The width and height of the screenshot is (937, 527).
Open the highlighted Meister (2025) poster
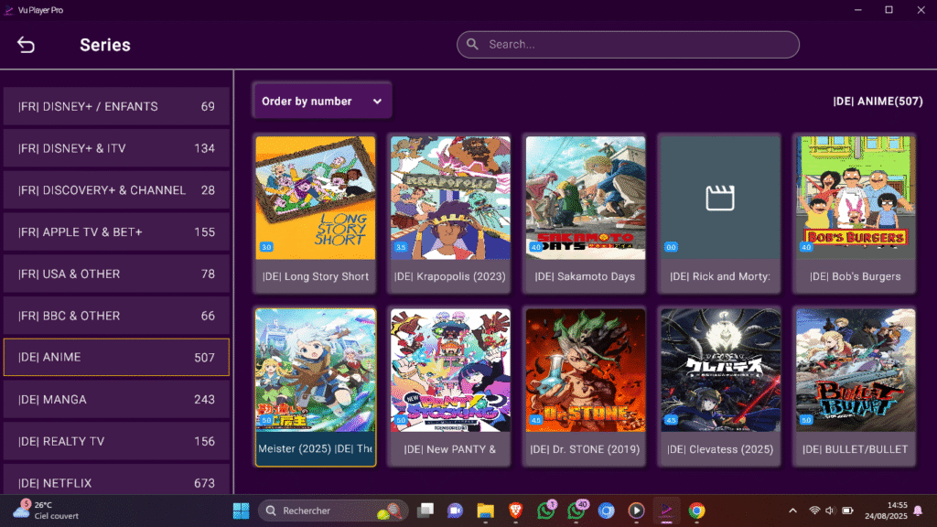coord(316,371)
